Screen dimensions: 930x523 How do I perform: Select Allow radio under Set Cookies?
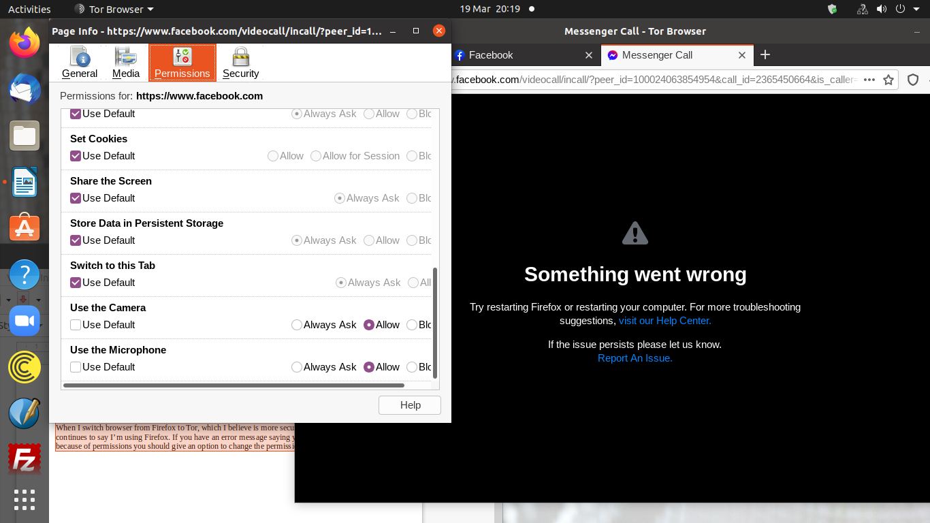tap(273, 156)
